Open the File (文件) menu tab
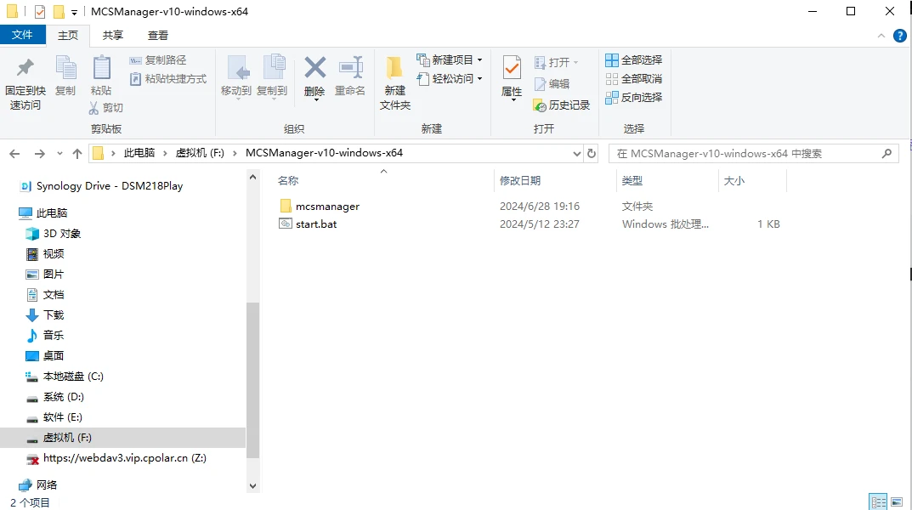 (x=23, y=35)
